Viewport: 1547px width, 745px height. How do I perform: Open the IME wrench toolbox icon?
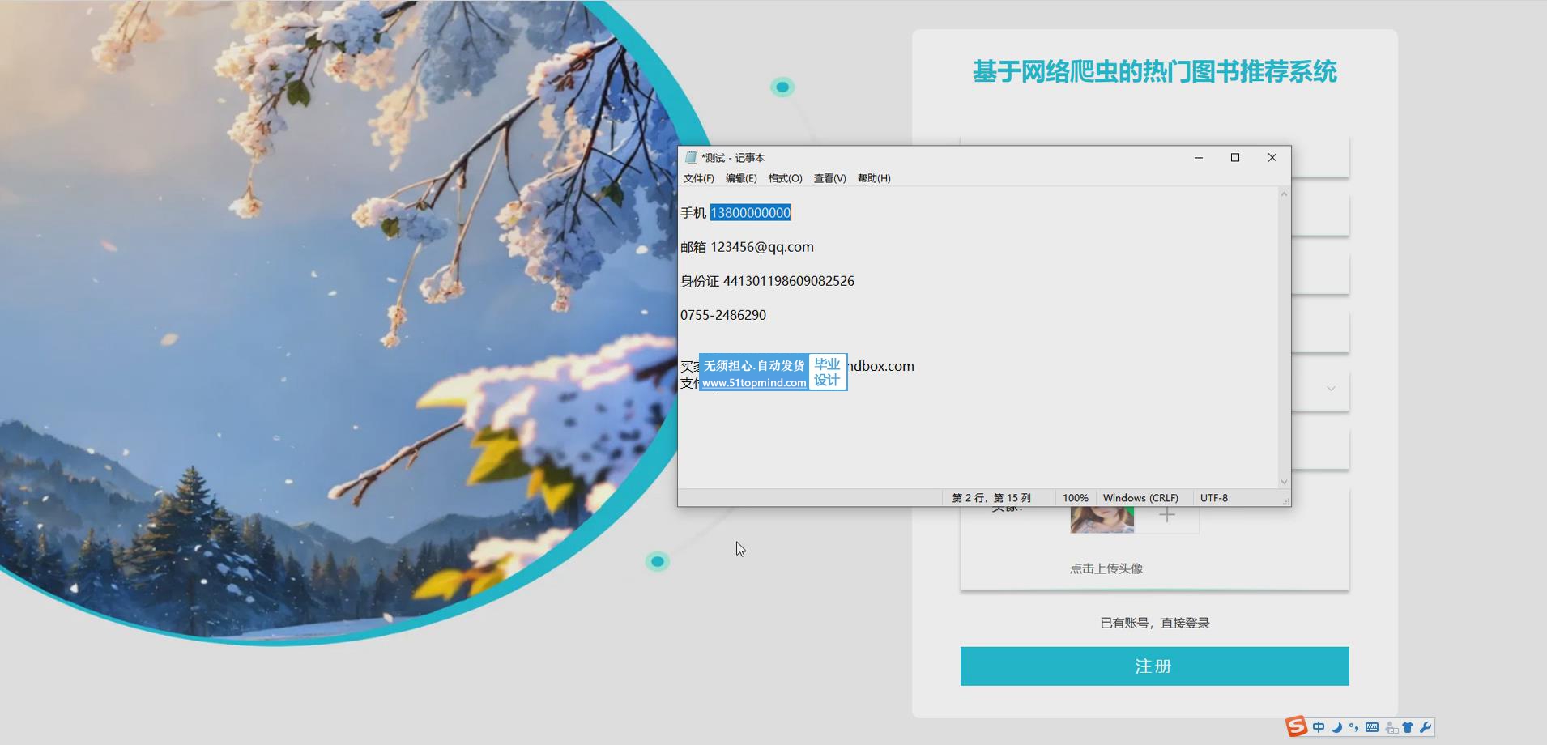[1426, 727]
